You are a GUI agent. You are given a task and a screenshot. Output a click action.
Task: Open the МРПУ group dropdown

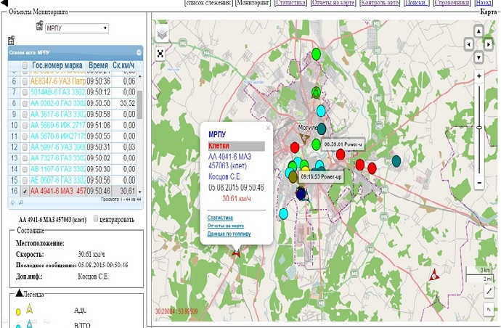coord(76,28)
